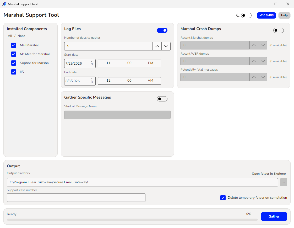Minimize the Marshal Support Tool window

pos(264,4)
